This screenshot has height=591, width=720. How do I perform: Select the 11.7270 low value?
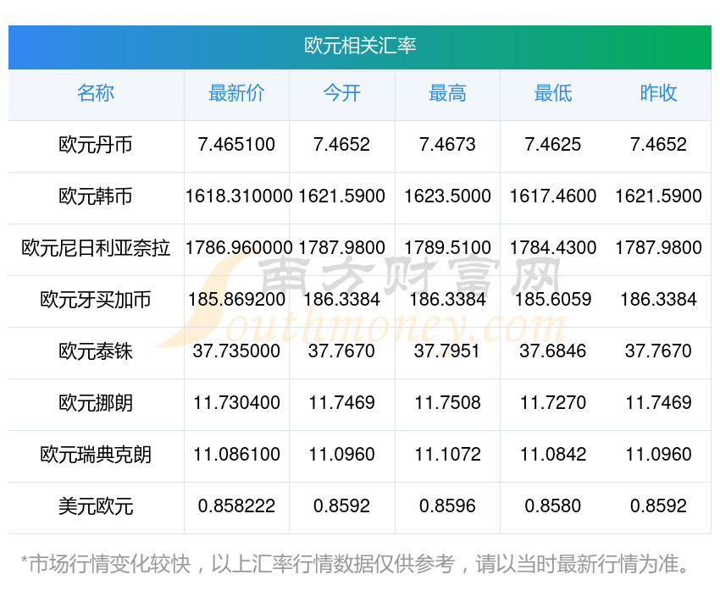[x=553, y=403]
